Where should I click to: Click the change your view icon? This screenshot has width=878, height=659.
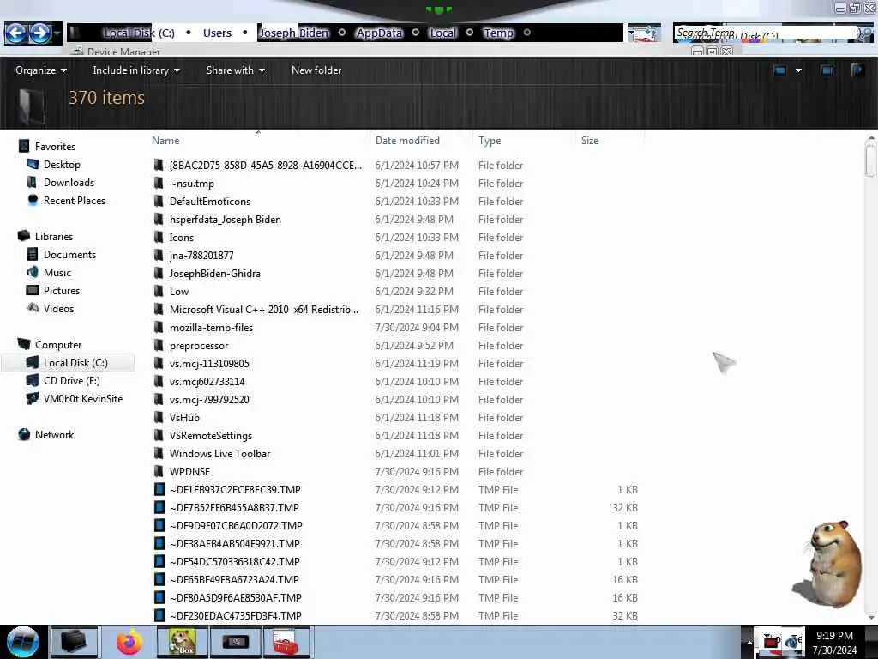pyautogui.click(x=779, y=70)
